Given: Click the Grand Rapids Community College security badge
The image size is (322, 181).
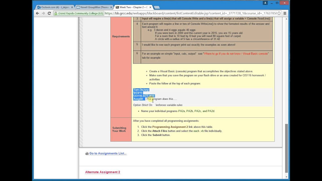Looking at the screenshot, I should click(79, 13).
